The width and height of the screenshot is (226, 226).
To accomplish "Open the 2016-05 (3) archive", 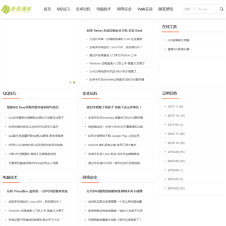I will click(175, 179).
